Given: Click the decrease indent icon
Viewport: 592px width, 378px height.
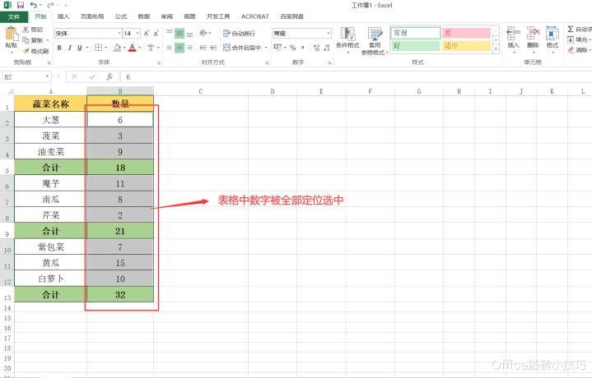Looking at the screenshot, I should (203, 48).
